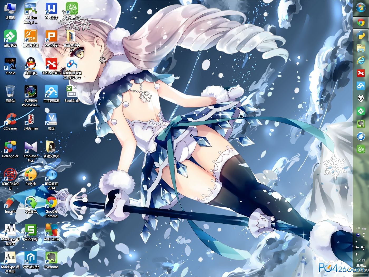The width and height of the screenshot is (369, 277).
Task: Open MacType 配置程序 shortcut
Action: click(10, 235)
